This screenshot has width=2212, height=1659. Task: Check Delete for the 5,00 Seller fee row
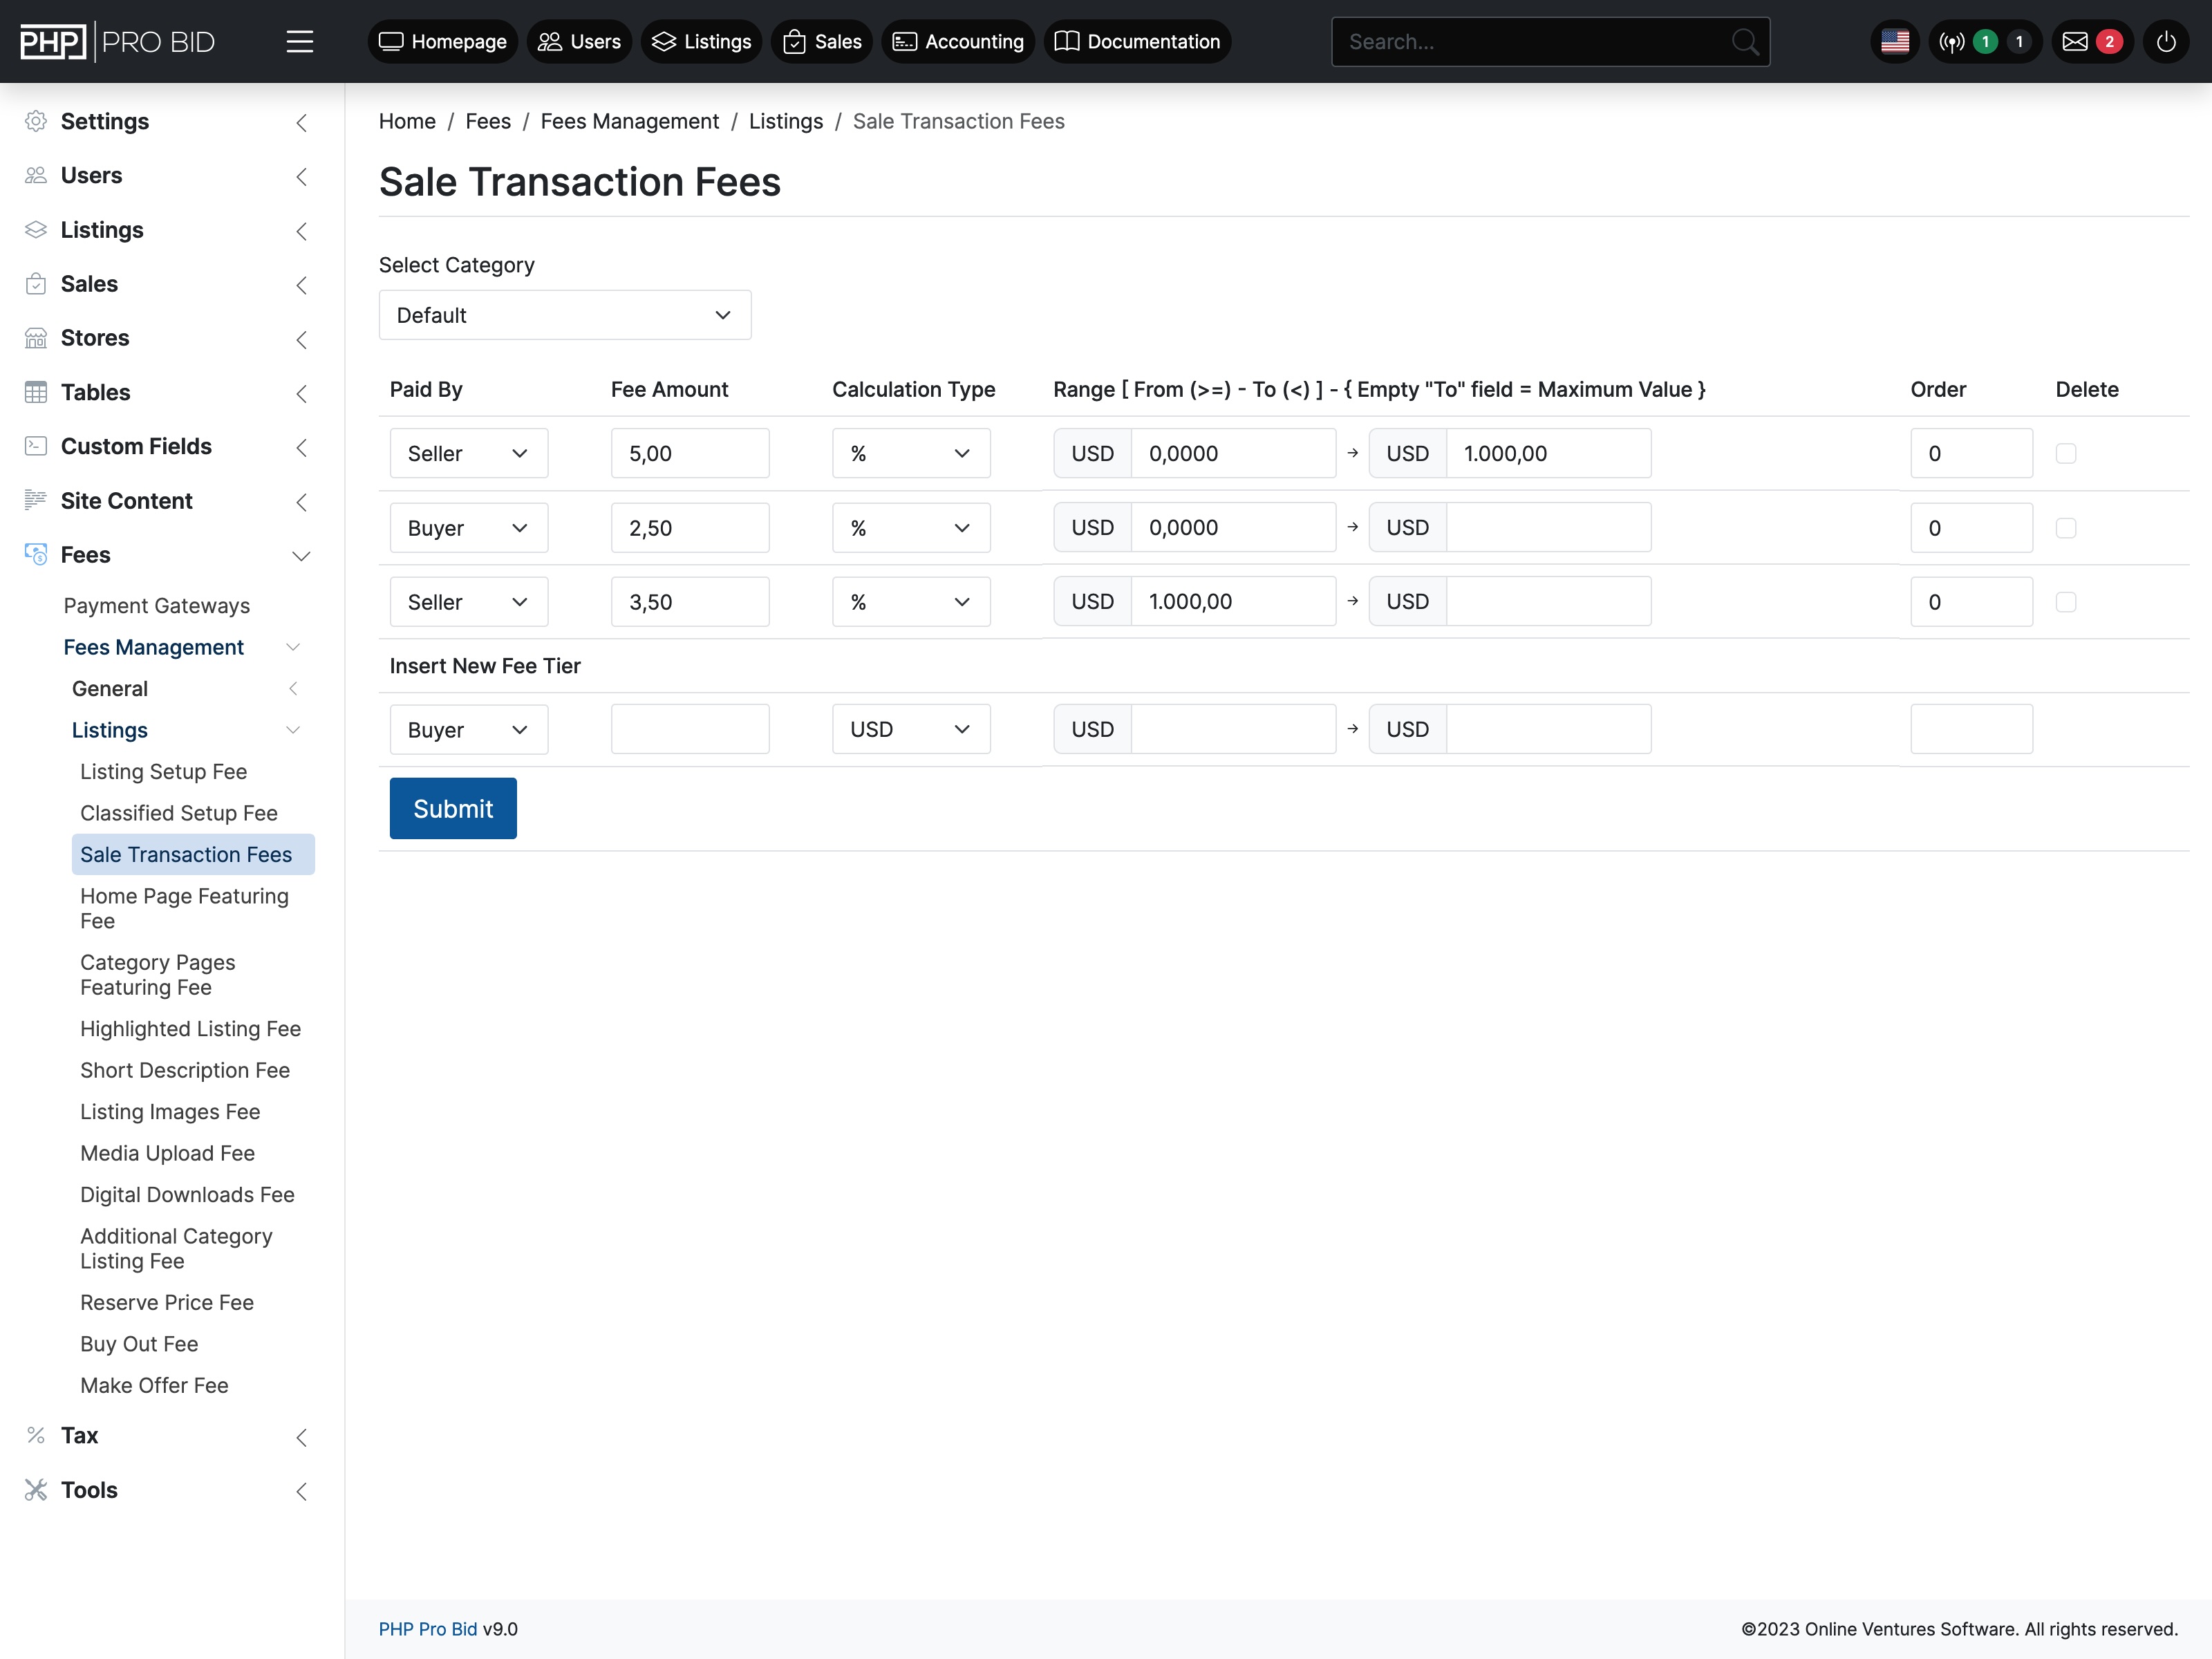tap(2066, 453)
